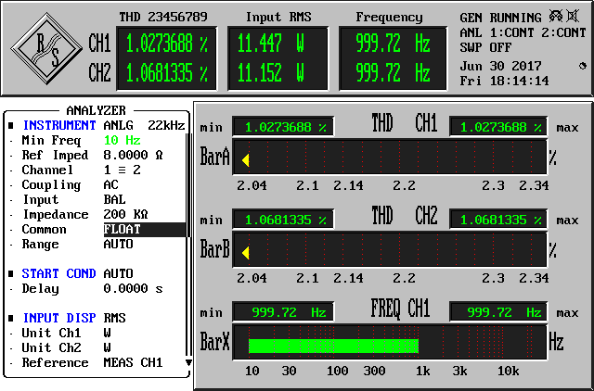Click the time Fri 18:14:14
The width and height of the screenshot is (594, 391).
pyautogui.click(x=504, y=81)
